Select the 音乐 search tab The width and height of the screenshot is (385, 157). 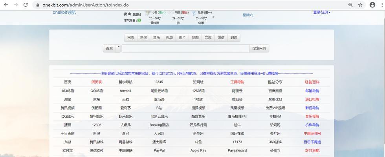[x=156, y=38]
